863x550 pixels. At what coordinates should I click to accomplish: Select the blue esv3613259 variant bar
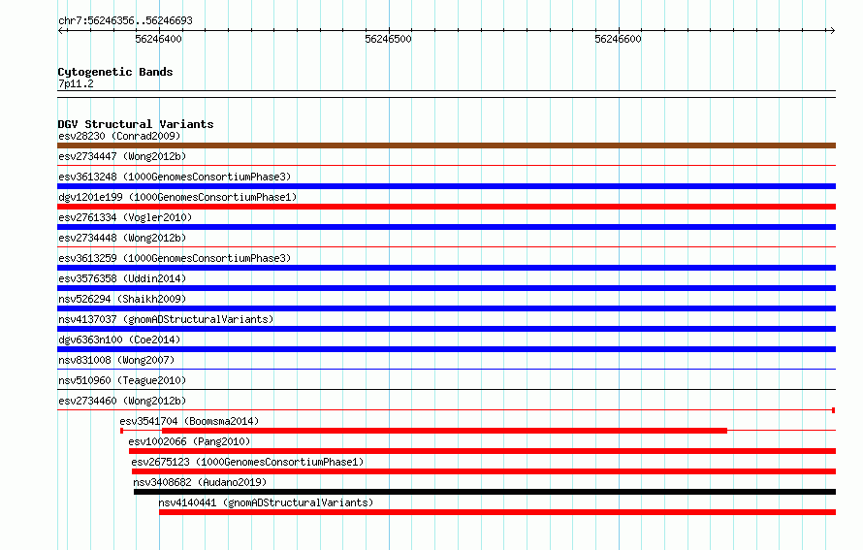pos(446,268)
